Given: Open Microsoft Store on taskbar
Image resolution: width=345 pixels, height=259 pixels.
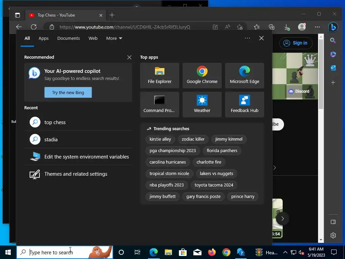Looking at the screenshot, I should (x=183, y=252).
